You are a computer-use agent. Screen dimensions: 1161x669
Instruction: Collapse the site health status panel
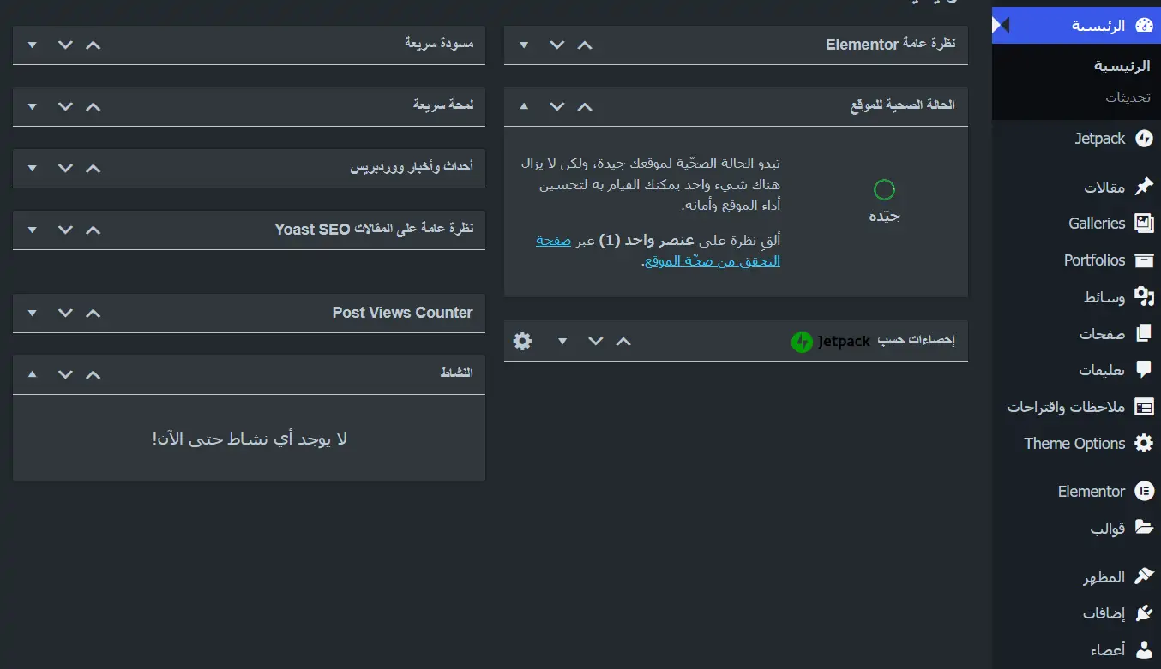[525, 106]
